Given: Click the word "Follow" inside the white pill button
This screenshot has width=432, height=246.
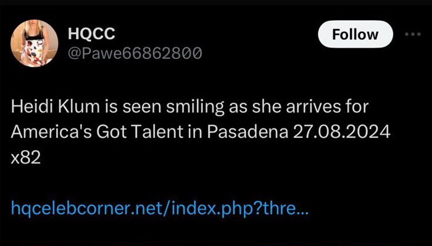Looking at the screenshot, I should click(355, 34).
